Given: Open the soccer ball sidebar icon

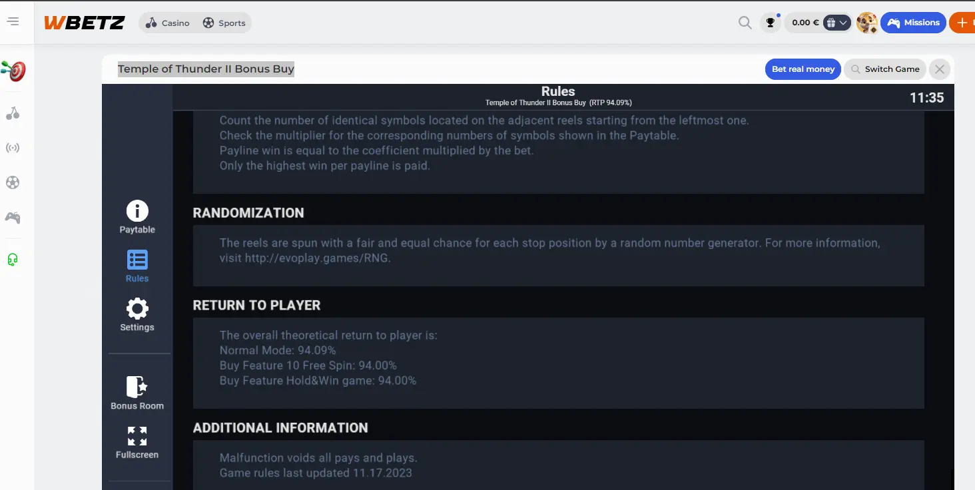Looking at the screenshot, I should pyautogui.click(x=13, y=182).
